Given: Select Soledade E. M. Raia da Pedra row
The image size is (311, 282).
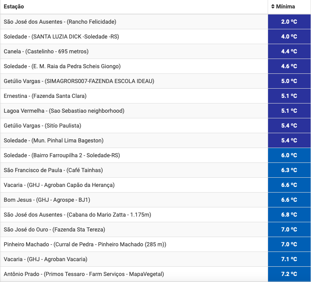Looking at the screenshot, I should click(x=156, y=66).
